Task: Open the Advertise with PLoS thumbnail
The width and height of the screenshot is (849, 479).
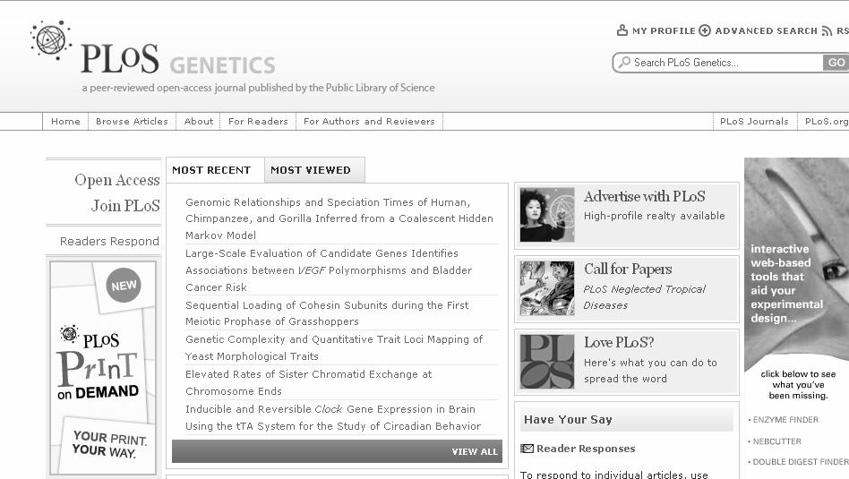Action: pos(547,214)
